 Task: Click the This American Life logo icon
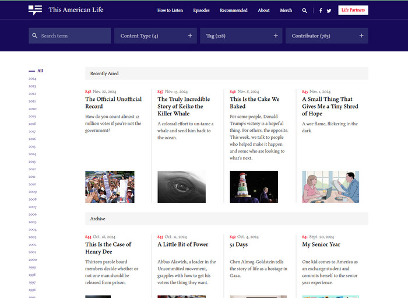pyautogui.click(x=35, y=10)
